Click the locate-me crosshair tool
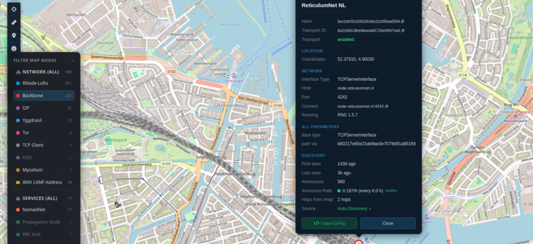The image size is (533, 244). pyautogui.click(x=14, y=9)
